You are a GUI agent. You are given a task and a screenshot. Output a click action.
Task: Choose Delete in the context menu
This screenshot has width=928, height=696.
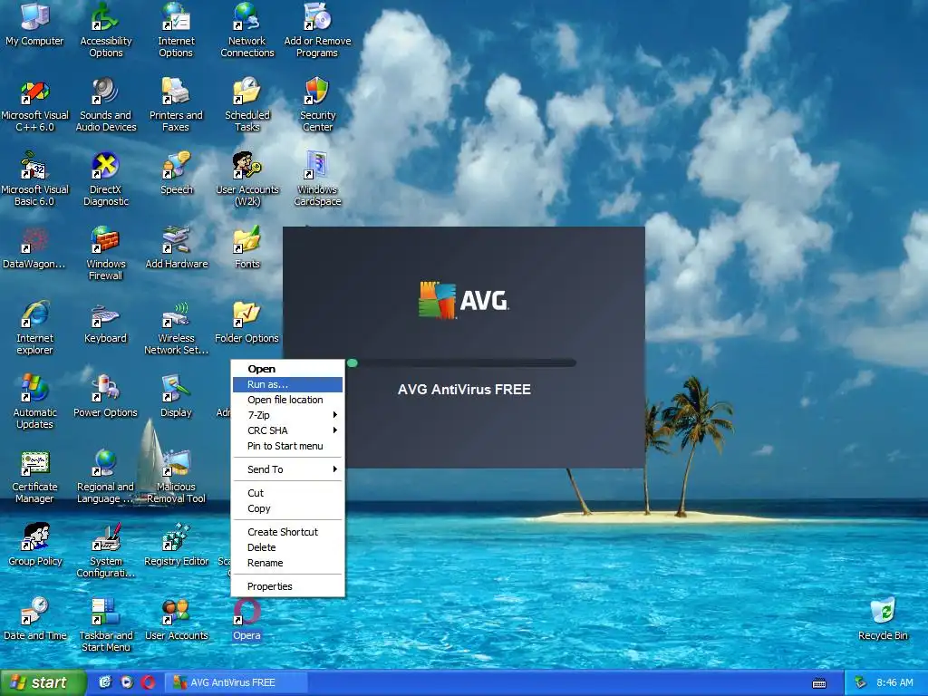pyautogui.click(x=287, y=547)
